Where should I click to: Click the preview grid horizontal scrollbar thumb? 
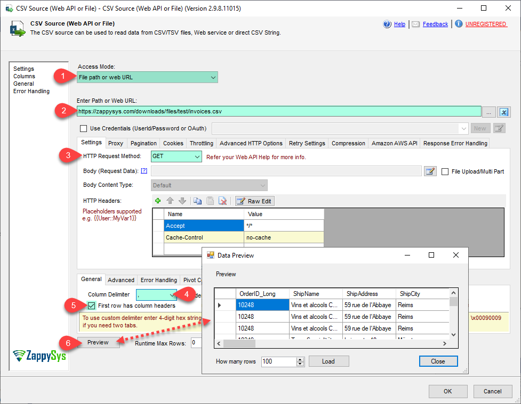point(239,344)
